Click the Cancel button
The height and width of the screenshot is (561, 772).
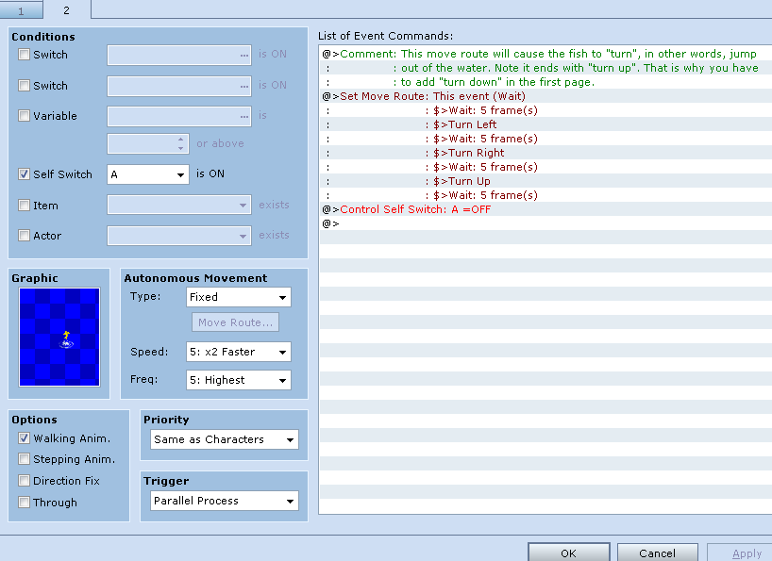pos(657,553)
